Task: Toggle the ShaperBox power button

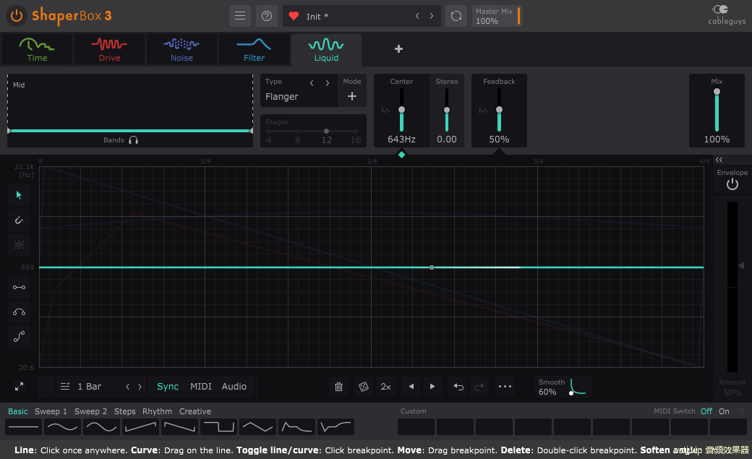Action: pos(17,16)
